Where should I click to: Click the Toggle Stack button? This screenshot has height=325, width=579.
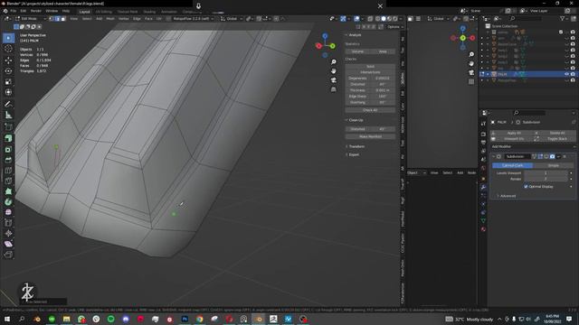(557, 139)
